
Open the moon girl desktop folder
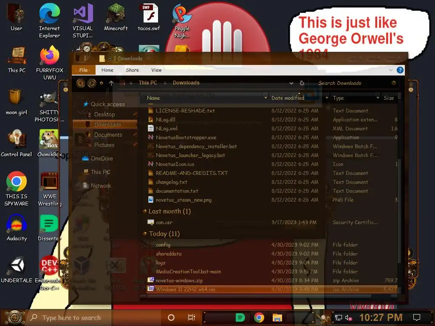tap(17, 101)
